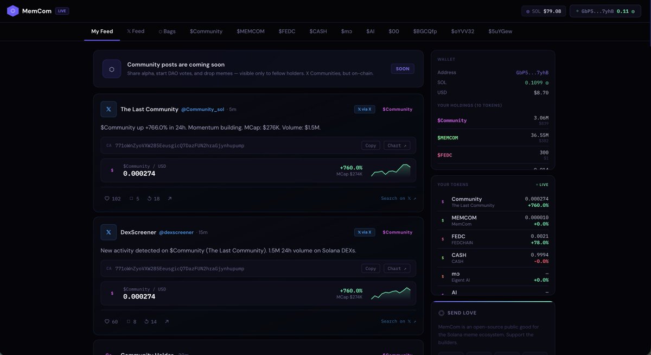Open the SOL $79.08 price pill
This screenshot has width=651, height=355.
(544, 11)
